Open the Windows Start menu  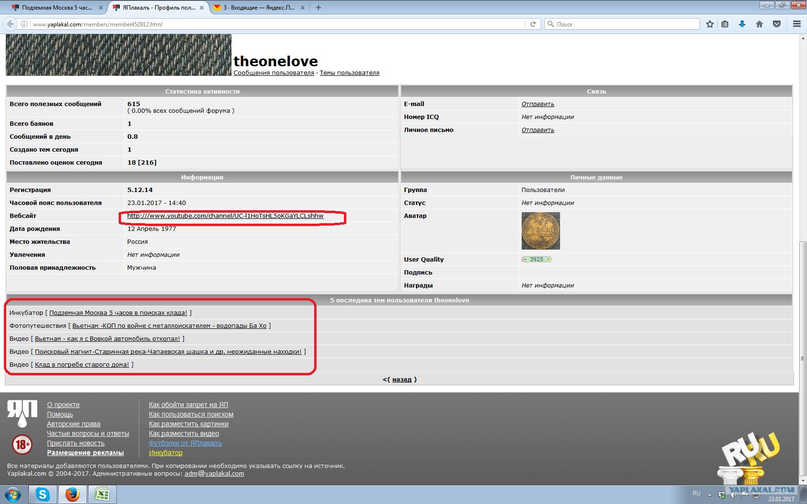click(x=13, y=494)
